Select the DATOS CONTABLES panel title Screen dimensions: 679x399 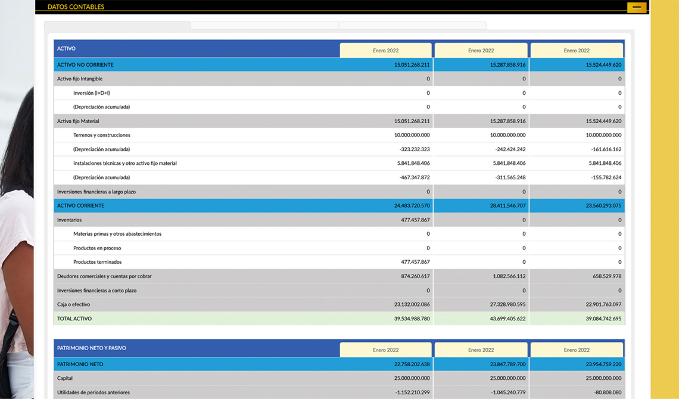pos(76,7)
